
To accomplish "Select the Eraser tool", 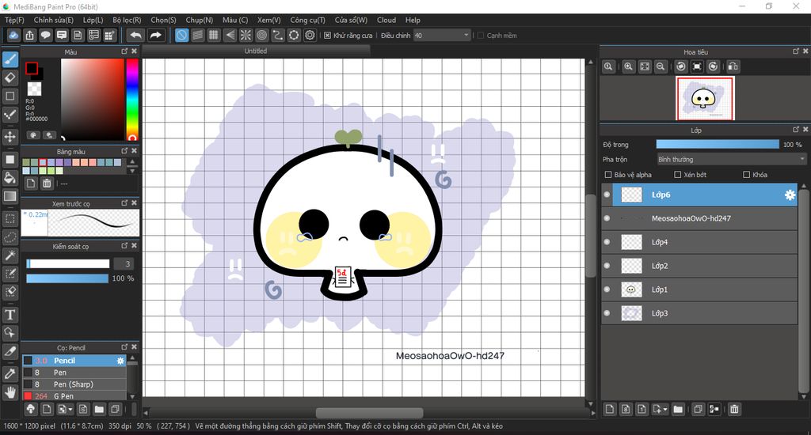I will coord(10,78).
